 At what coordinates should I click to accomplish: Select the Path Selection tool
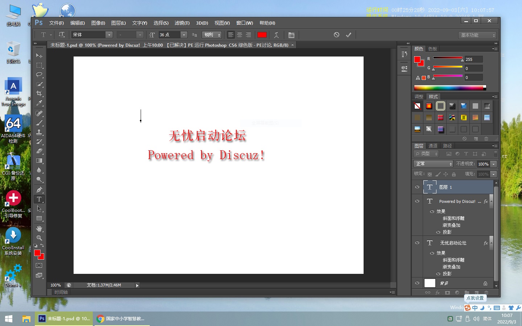(x=39, y=209)
